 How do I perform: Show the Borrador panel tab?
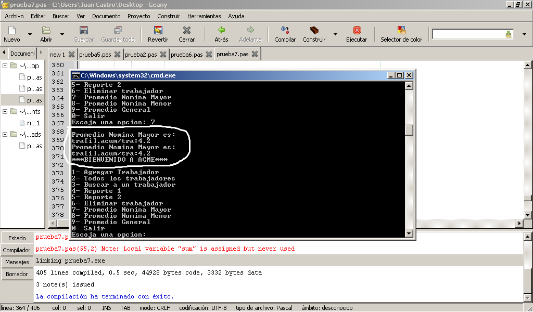[17, 274]
